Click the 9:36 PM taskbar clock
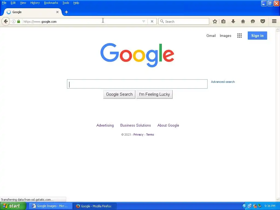This screenshot has width=280, height=210. (x=270, y=206)
